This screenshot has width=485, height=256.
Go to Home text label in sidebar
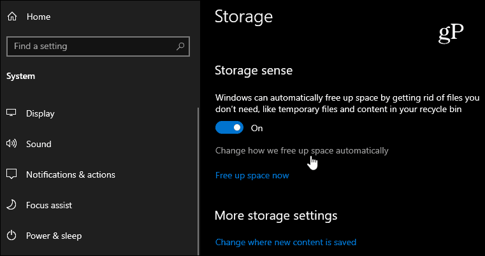pyautogui.click(x=38, y=17)
